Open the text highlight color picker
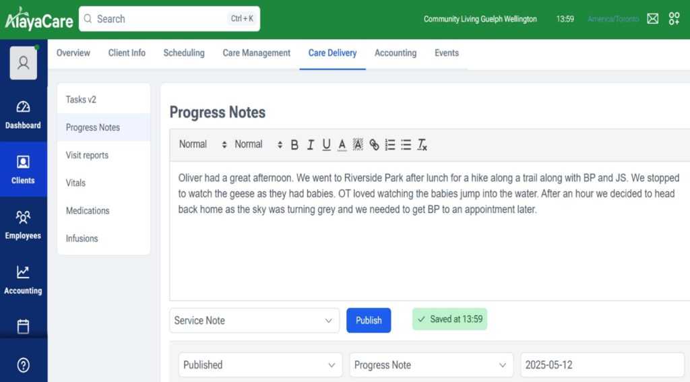 tap(358, 145)
